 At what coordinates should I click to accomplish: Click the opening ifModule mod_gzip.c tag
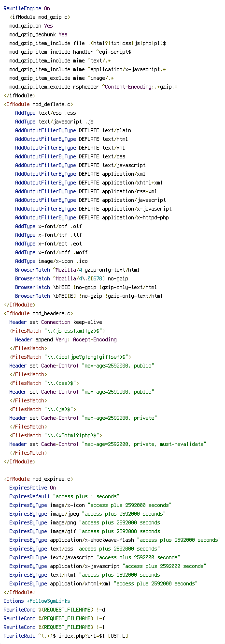[x=40, y=17]
